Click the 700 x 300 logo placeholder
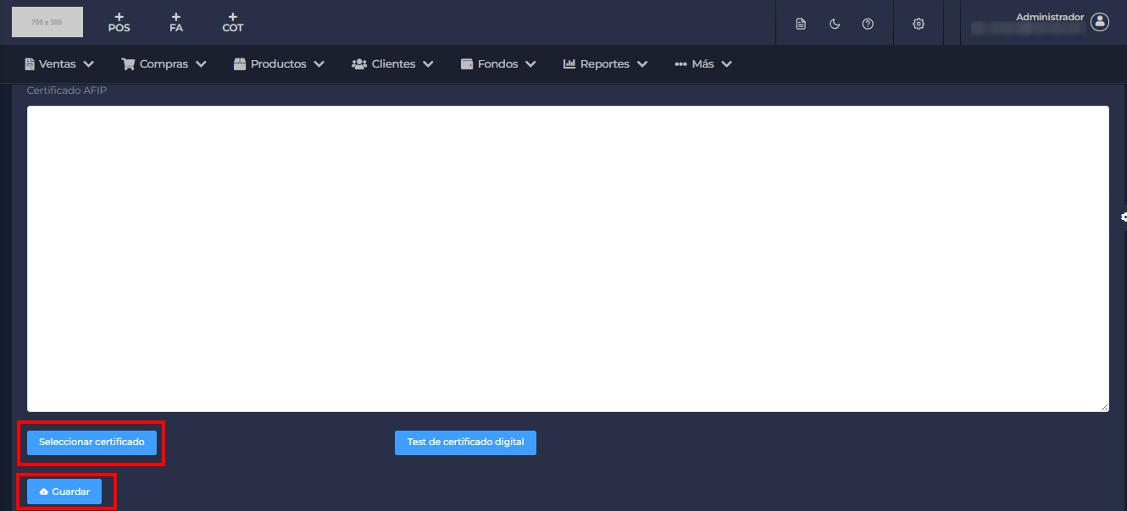This screenshot has width=1127, height=511. pyautogui.click(x=47, y=22)
